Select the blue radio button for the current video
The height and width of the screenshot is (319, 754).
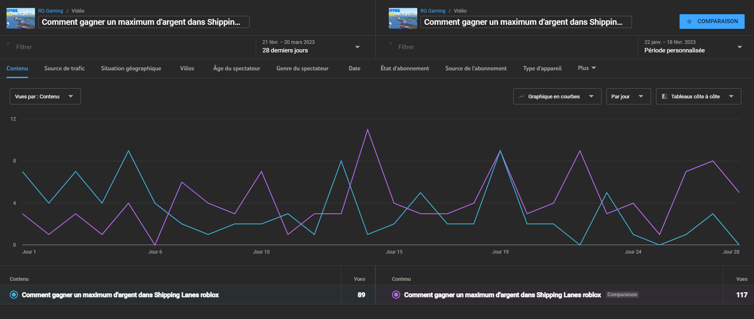point(14,295)
